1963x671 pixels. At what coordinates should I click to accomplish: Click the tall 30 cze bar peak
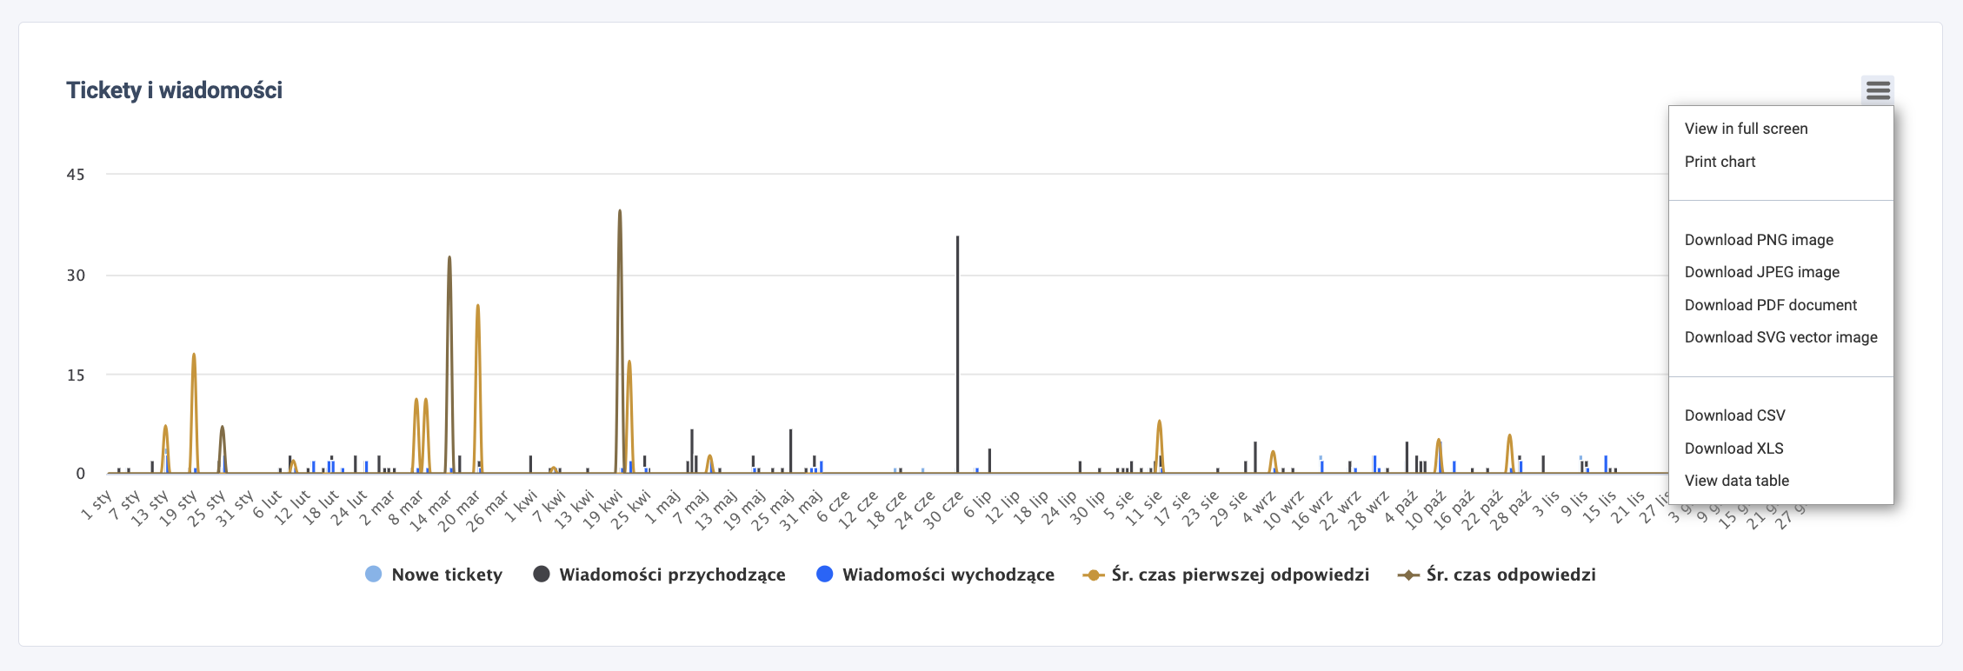point(957,238)
